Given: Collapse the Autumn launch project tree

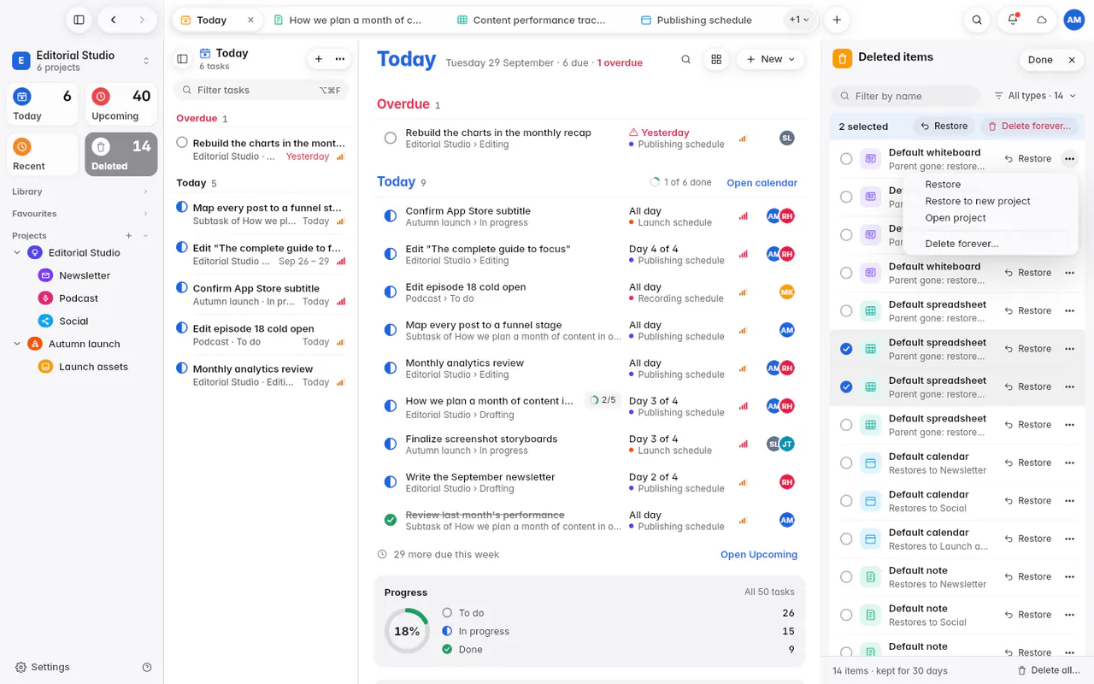Looking at the screenshot, I should (x=17, y=344).
